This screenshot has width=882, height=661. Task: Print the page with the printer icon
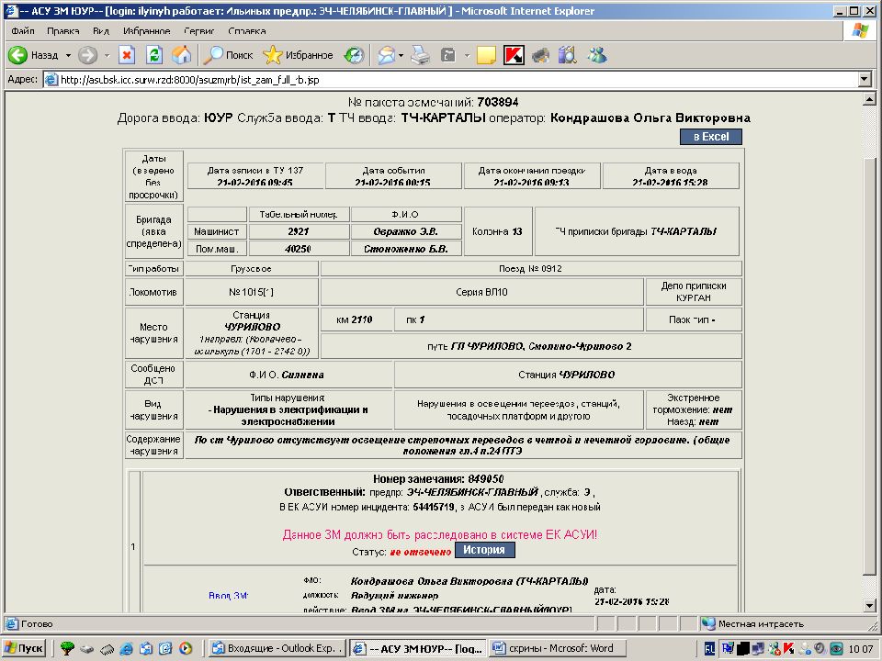tap(420, 55)
